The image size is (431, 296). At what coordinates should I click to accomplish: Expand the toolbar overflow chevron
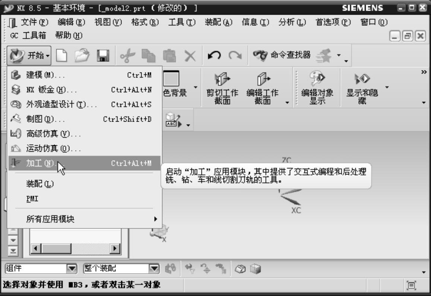424,72
